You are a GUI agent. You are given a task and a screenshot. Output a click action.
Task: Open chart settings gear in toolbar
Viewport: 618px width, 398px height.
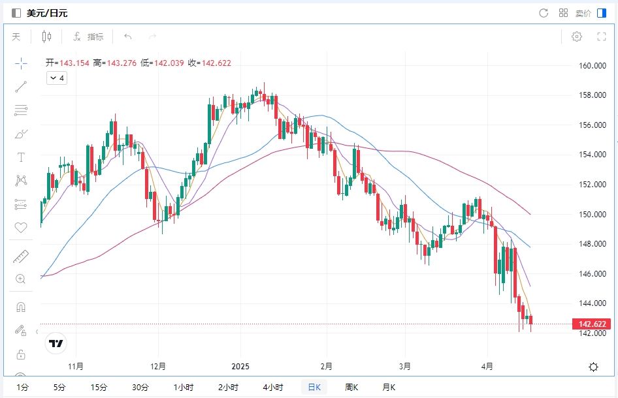(577, 37)
